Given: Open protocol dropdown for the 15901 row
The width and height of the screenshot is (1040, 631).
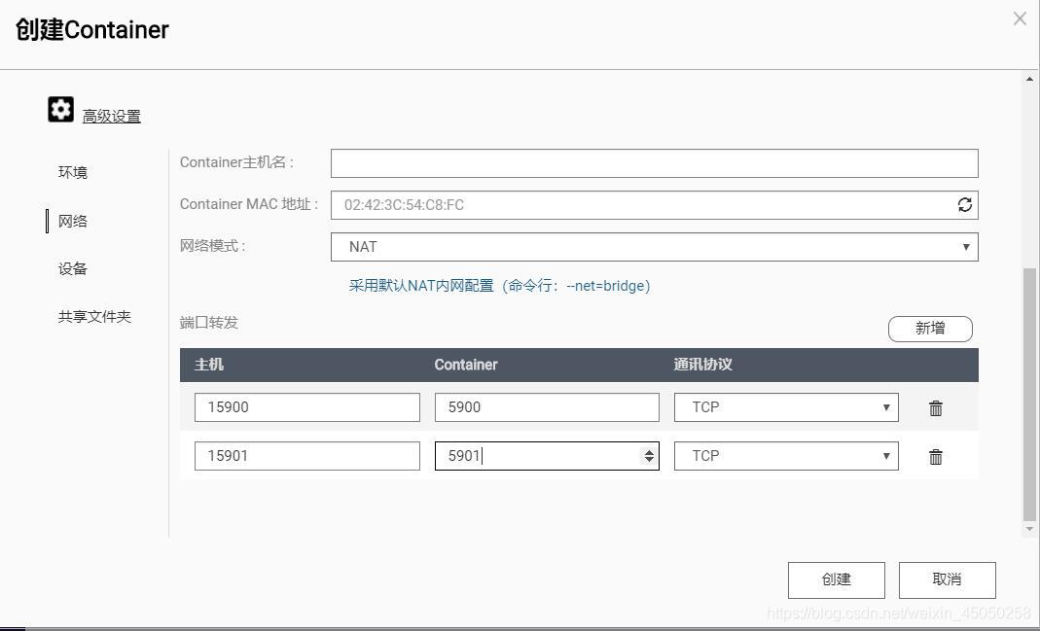Looking at the screenshot, I should (x=786, y=456).
